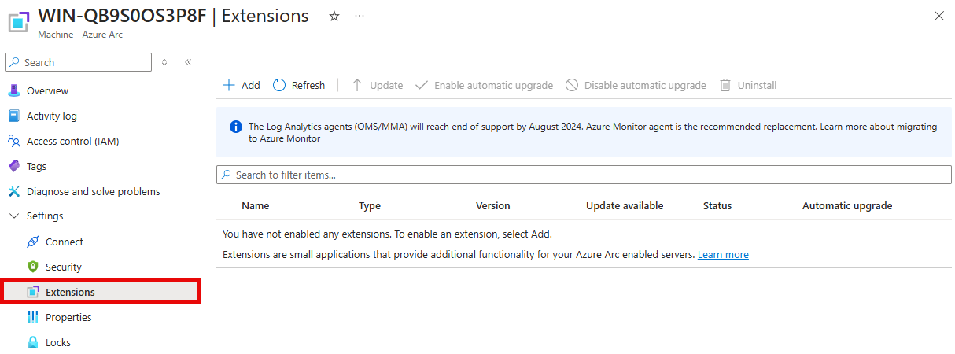
Task: Sort by Name column header
Action: pos(255,205)
